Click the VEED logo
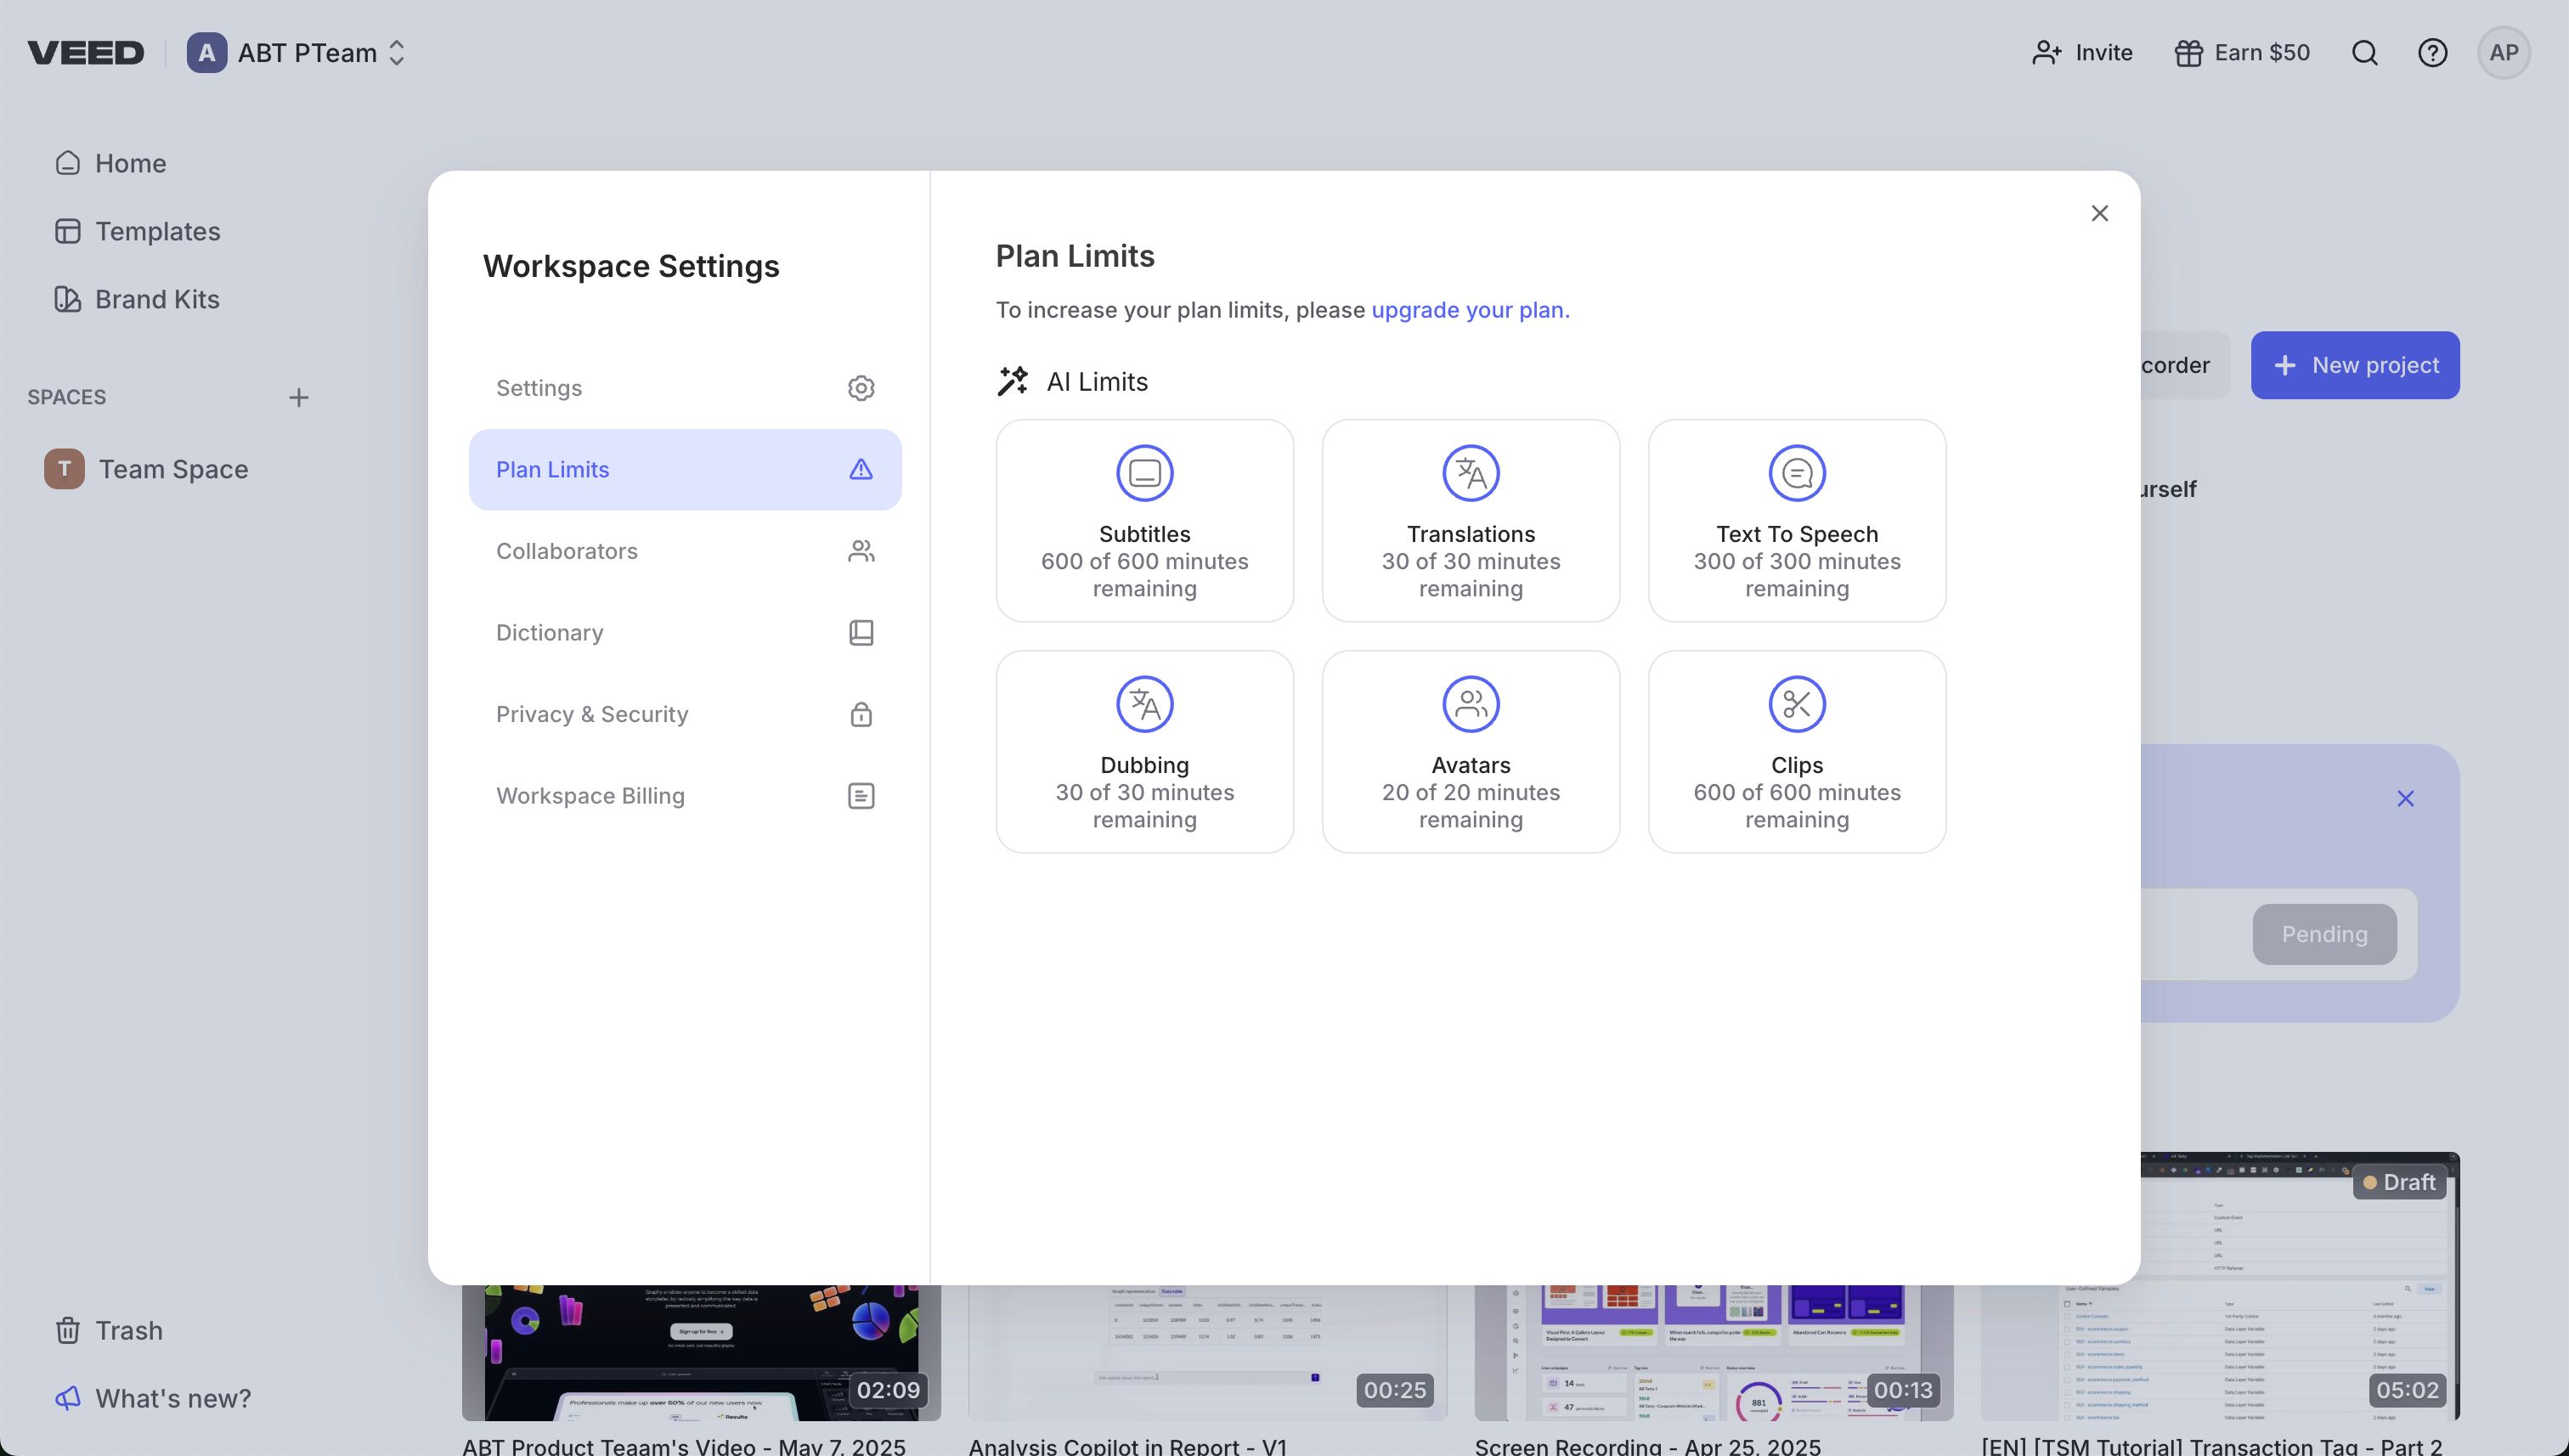Image resolution: width=2569 pixels, height=1456 pixels. tap(86, 53)
